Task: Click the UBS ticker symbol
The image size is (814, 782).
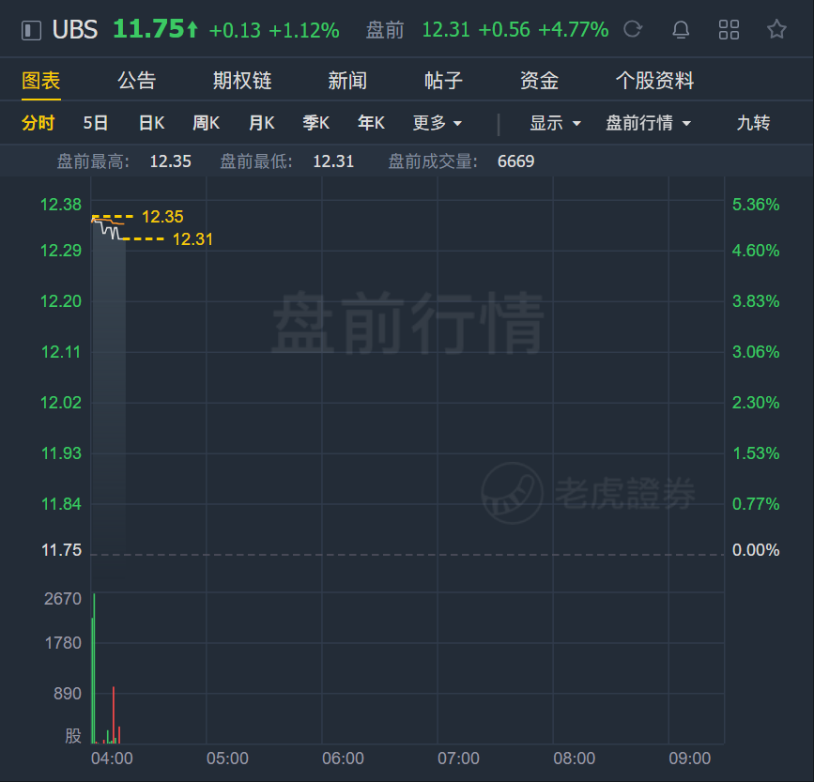Action: tap(75, 30)
